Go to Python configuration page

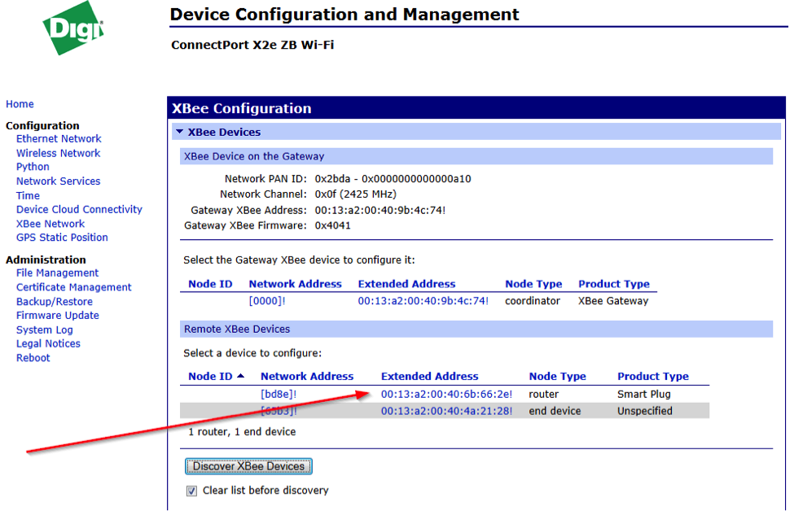(x=33, y=167)
